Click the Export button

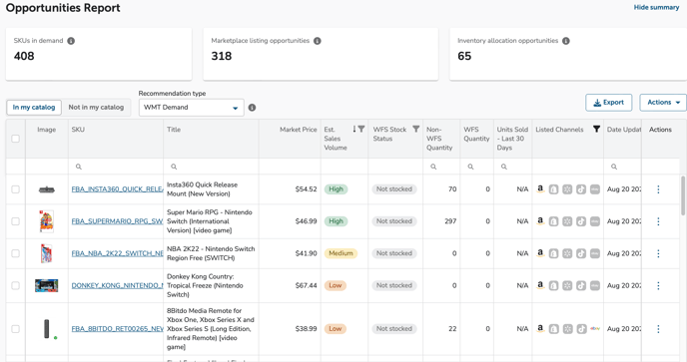pos(608,103)
